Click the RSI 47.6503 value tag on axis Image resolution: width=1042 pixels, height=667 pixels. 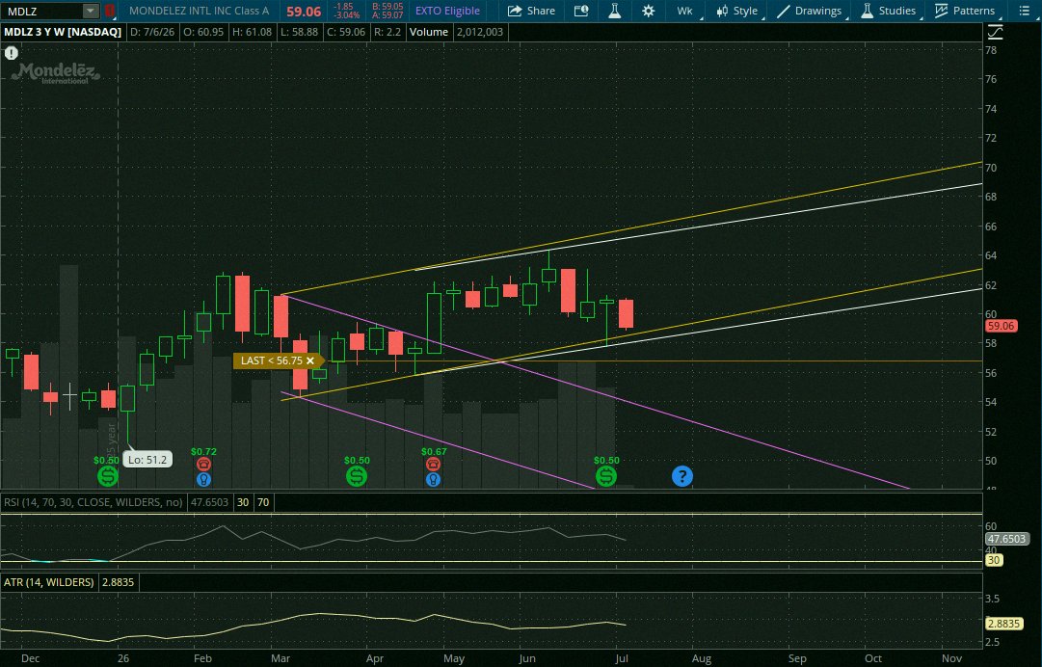tap(1006, 539)
